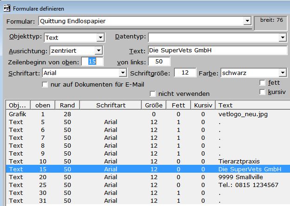Select the Tierarztpraxis text row
The image size is (290, 206).
[x=148, y=161]
